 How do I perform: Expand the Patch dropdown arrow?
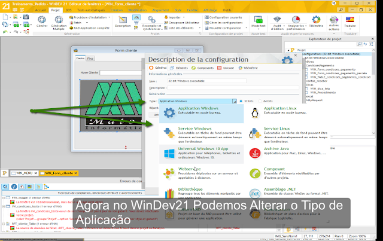[x=87, y=23]
